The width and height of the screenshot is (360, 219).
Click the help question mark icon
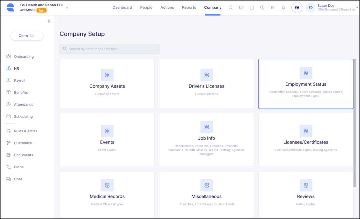point(262,8)
